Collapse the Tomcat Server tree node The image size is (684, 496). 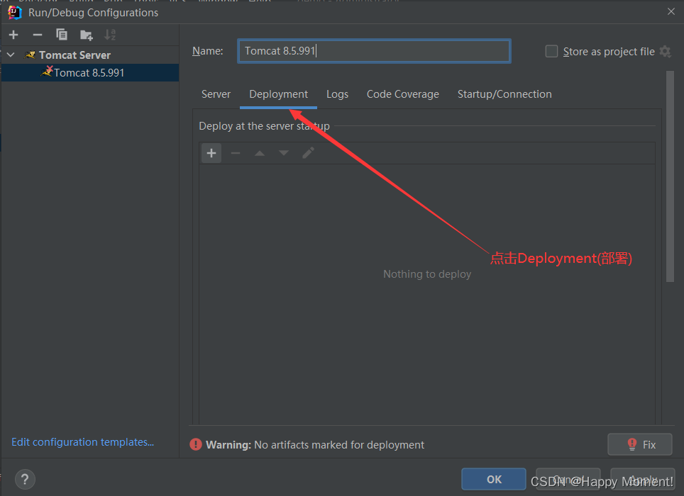[x=11, y=55]
